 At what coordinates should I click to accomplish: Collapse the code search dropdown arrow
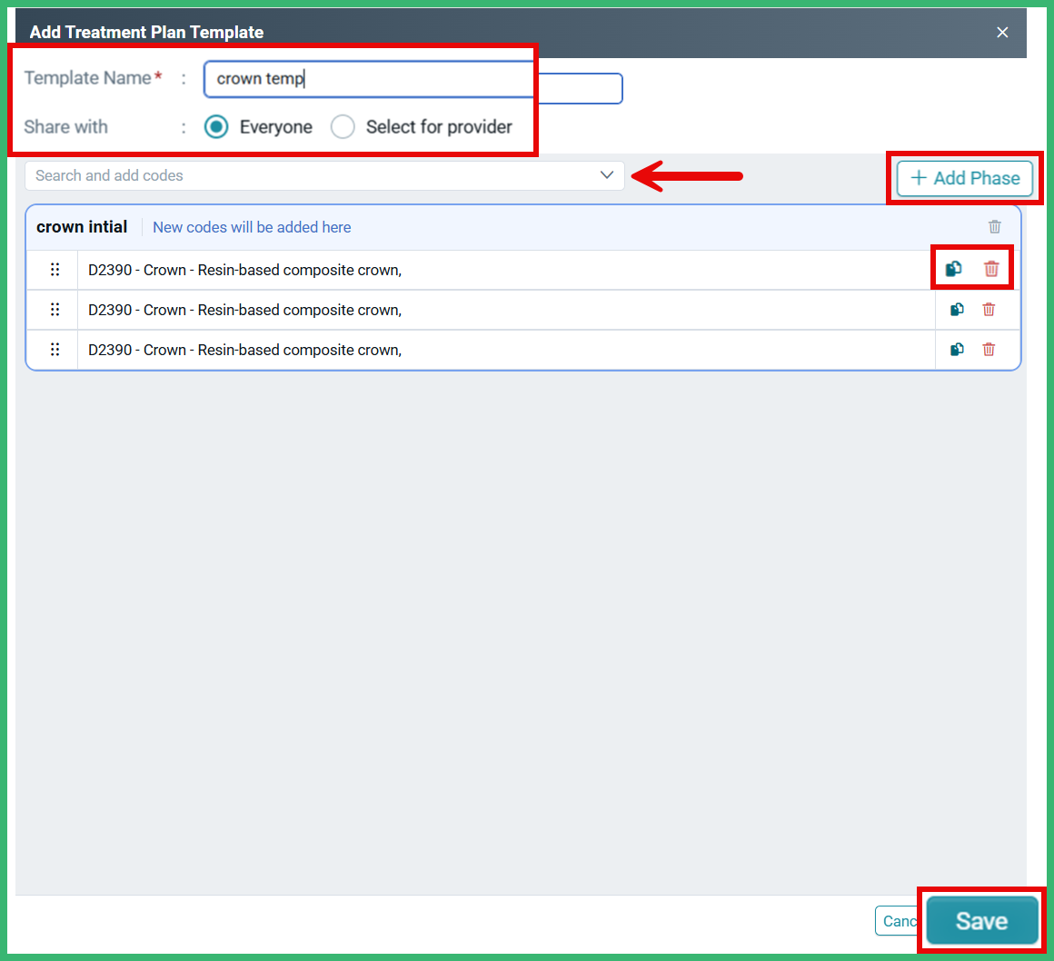[607, 174]
